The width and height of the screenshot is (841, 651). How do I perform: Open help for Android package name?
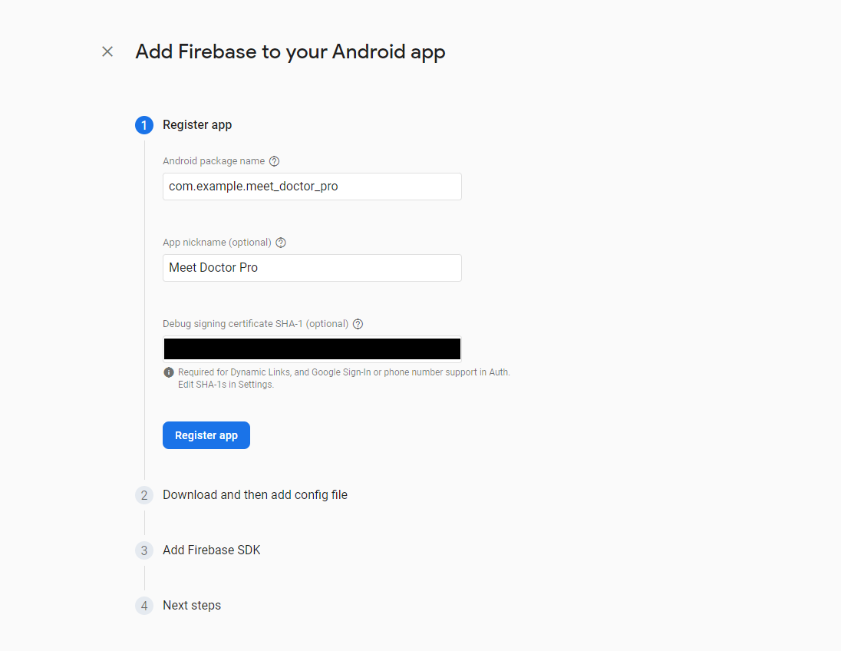pyautogui.click(x=274, y=161)
